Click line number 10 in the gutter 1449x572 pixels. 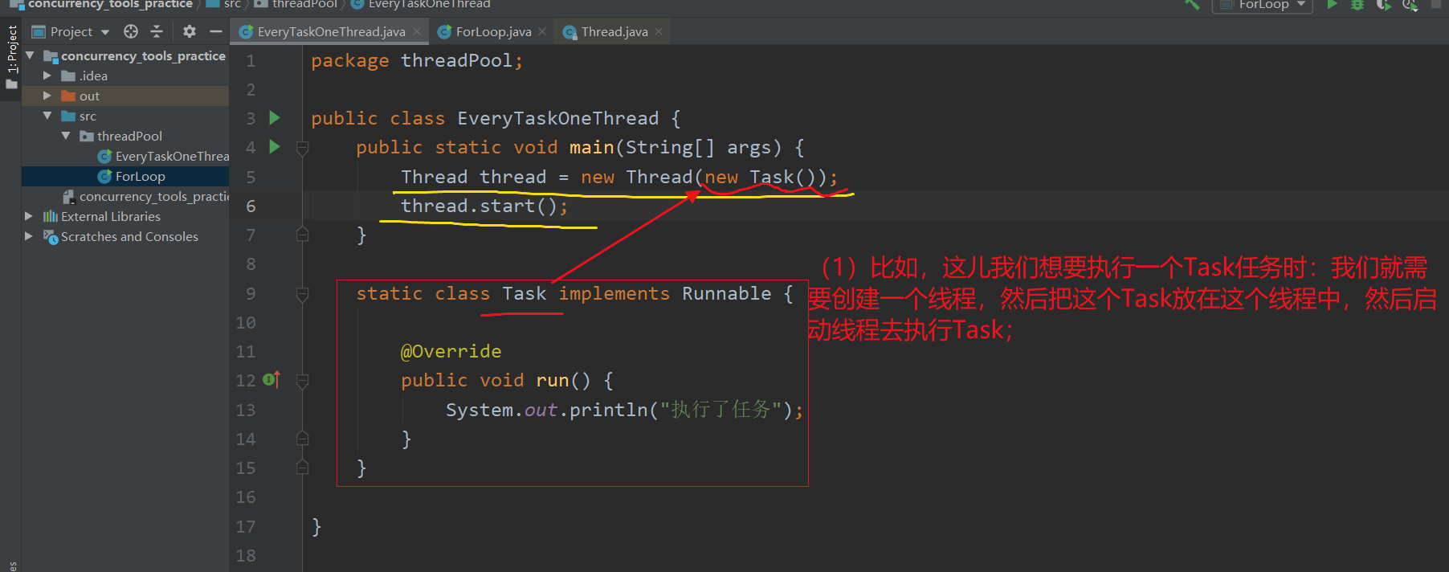point(246,323)
